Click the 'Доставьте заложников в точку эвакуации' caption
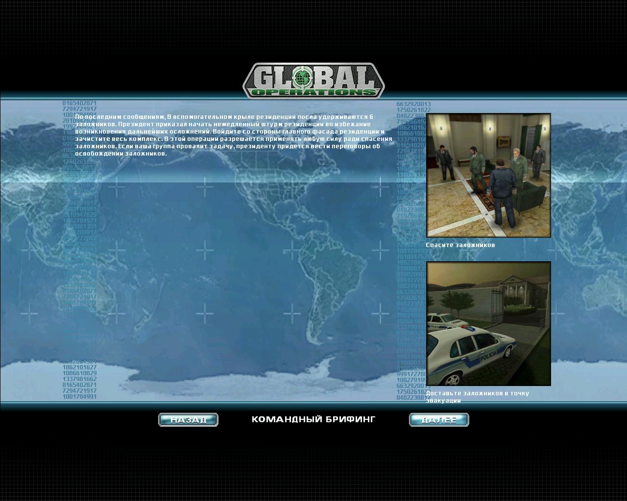Viewport: 627px width, 501px height. coord(478,397)
